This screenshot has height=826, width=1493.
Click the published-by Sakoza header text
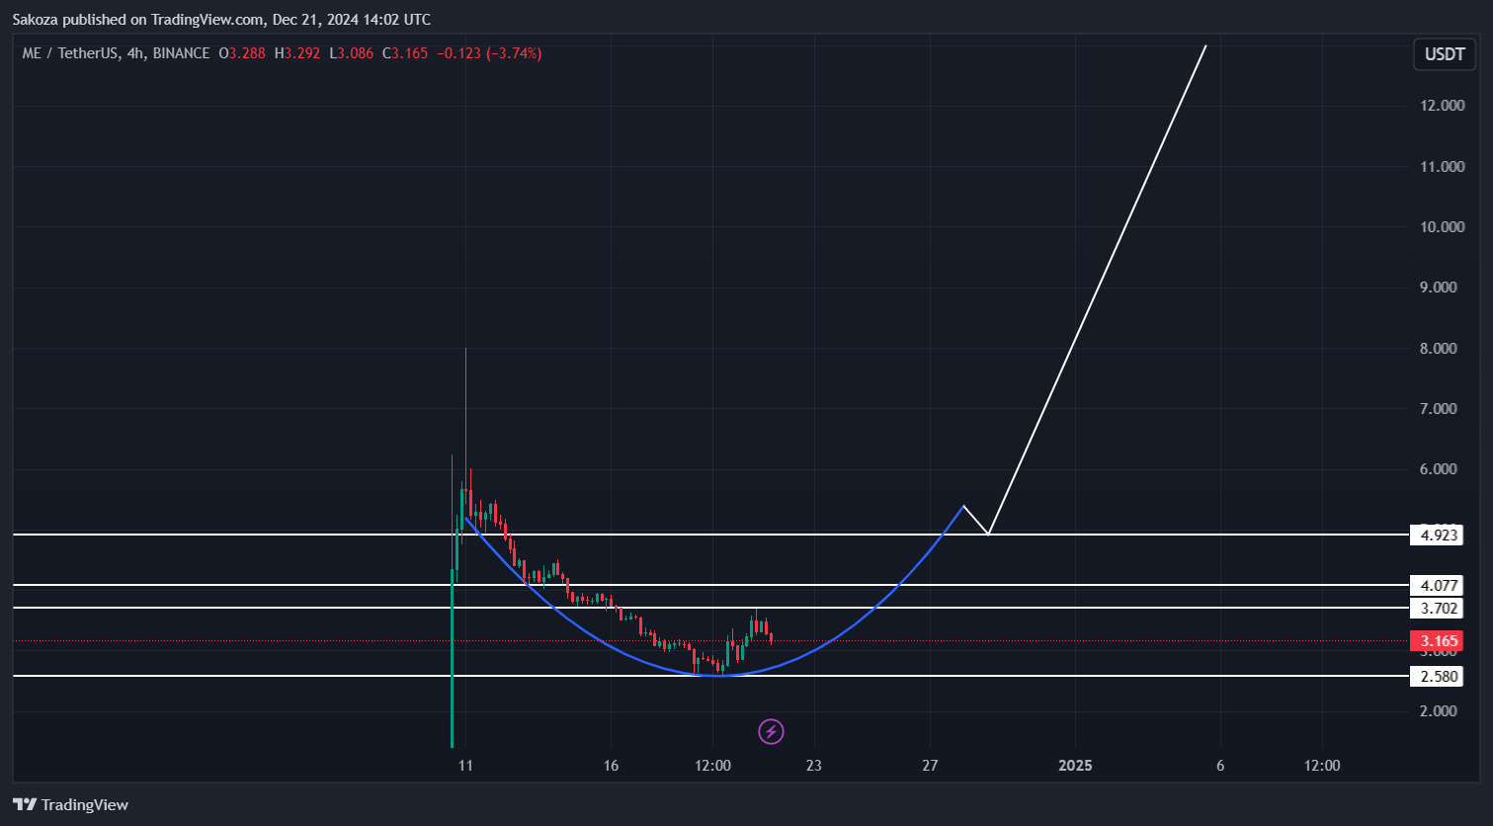(221, 20)
